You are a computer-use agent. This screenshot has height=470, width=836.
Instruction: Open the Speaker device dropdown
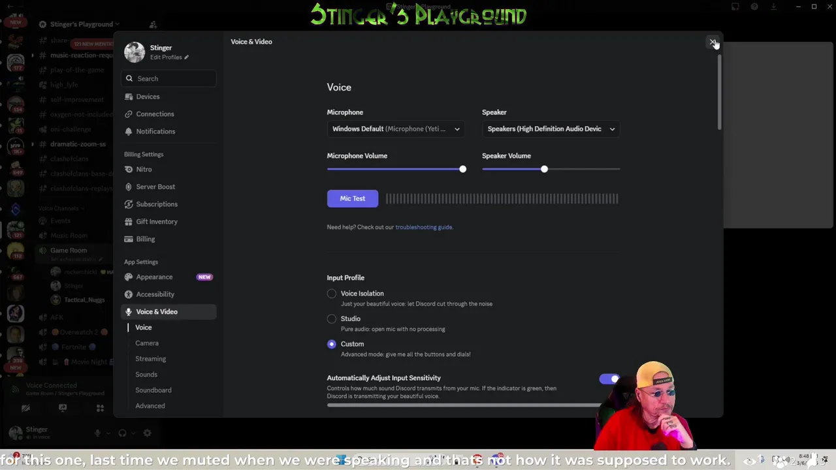point(551,129)
